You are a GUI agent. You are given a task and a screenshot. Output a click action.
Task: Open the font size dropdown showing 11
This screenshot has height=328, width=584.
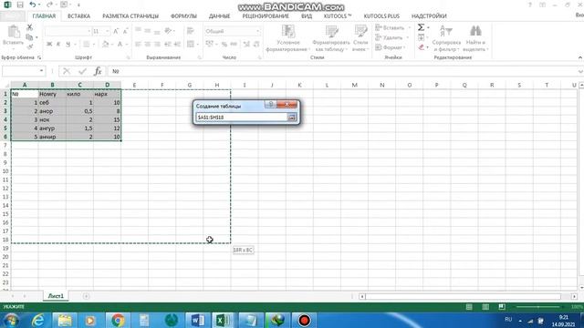(108, 31)
